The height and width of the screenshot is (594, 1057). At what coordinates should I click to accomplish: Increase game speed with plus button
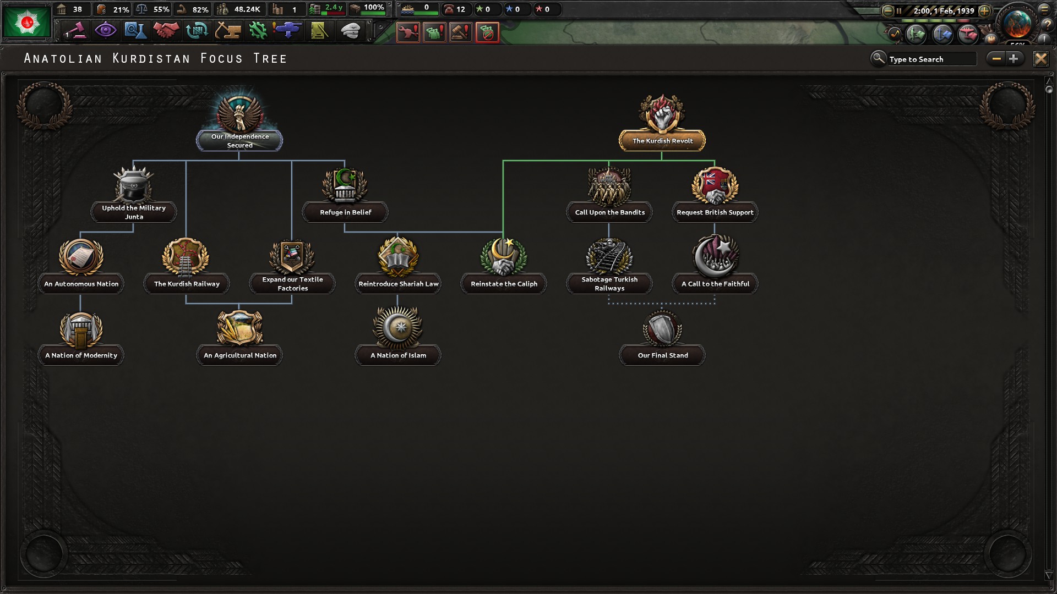point(985,10)
